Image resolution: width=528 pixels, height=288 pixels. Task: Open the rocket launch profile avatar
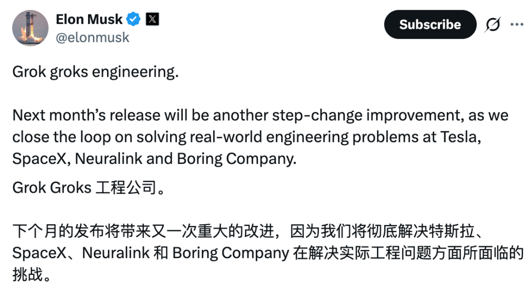pyautogui.click(x=30, y=28)
